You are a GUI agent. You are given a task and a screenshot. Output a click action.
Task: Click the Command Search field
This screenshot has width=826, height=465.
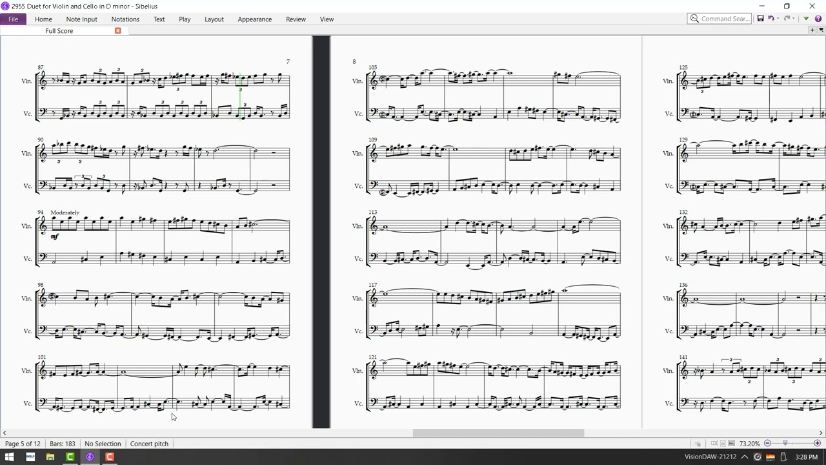[x=720, y=19]
